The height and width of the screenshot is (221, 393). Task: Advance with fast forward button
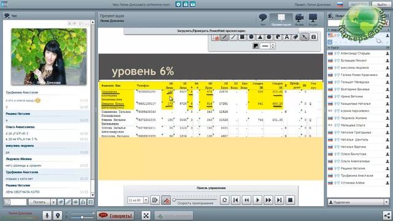(x=268, y=200)
